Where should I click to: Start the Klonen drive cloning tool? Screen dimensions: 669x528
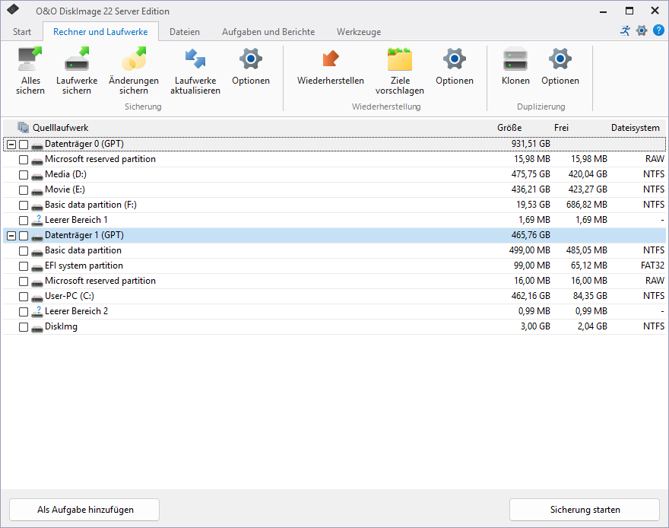click(x=515, y=61)
